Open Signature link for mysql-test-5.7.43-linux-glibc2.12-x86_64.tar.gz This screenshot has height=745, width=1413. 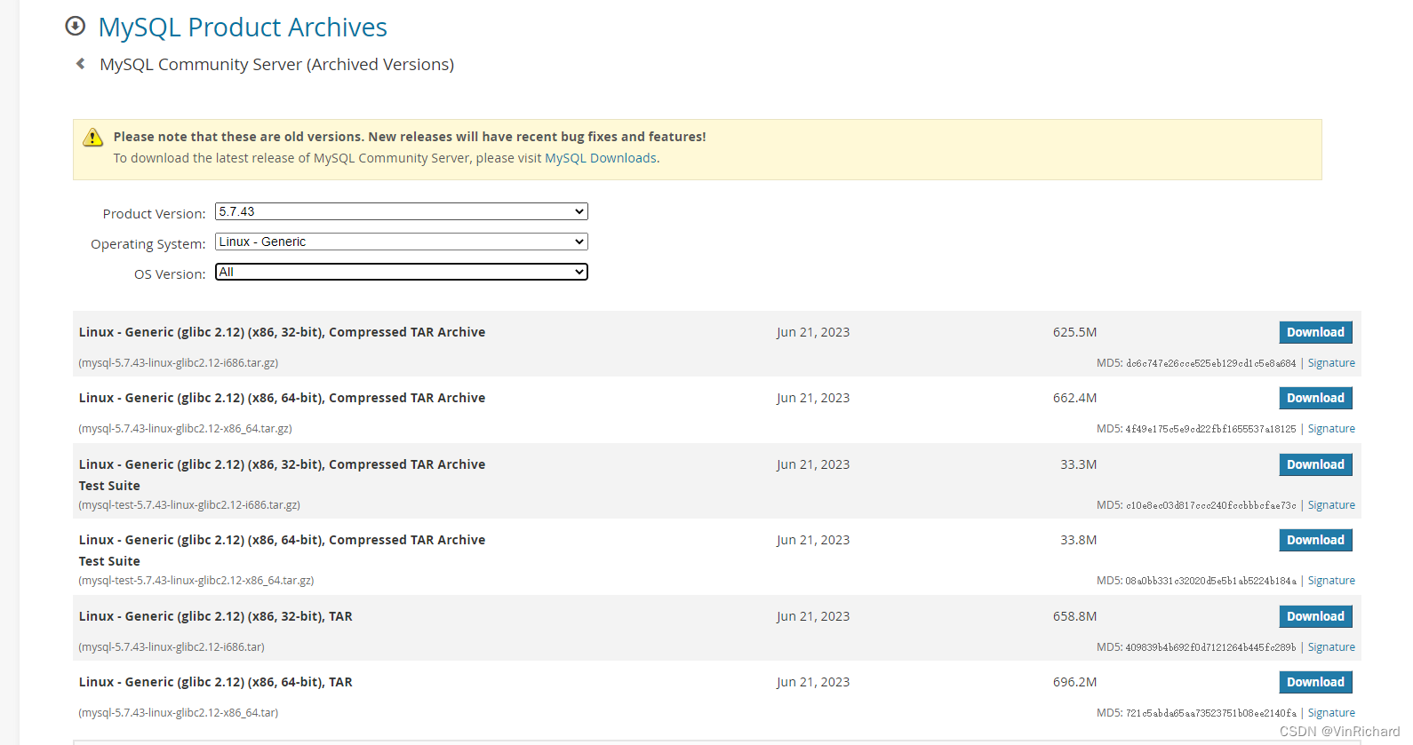pyautogui.click(x=1331, y=581)
